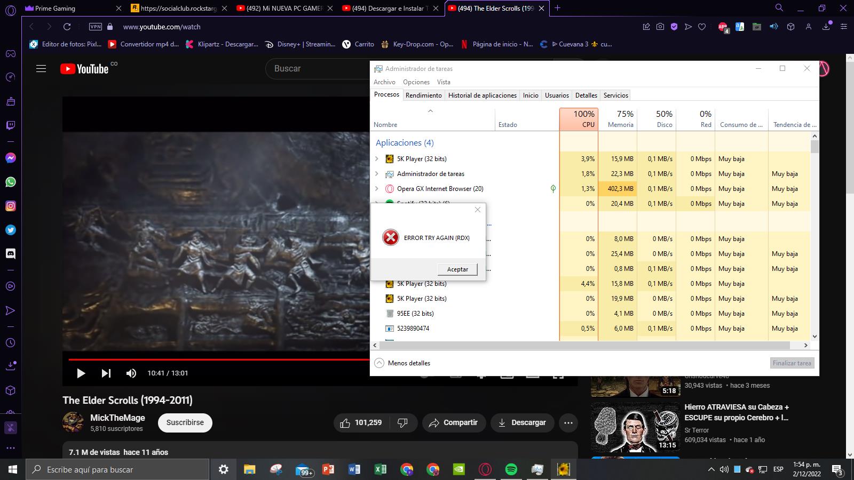Collapse Task Manager with Menos detalles
This screenshot has height=480, width=854.
[x=403, y=363]
